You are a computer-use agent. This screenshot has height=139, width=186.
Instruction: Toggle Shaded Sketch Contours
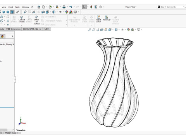[115, 20]
